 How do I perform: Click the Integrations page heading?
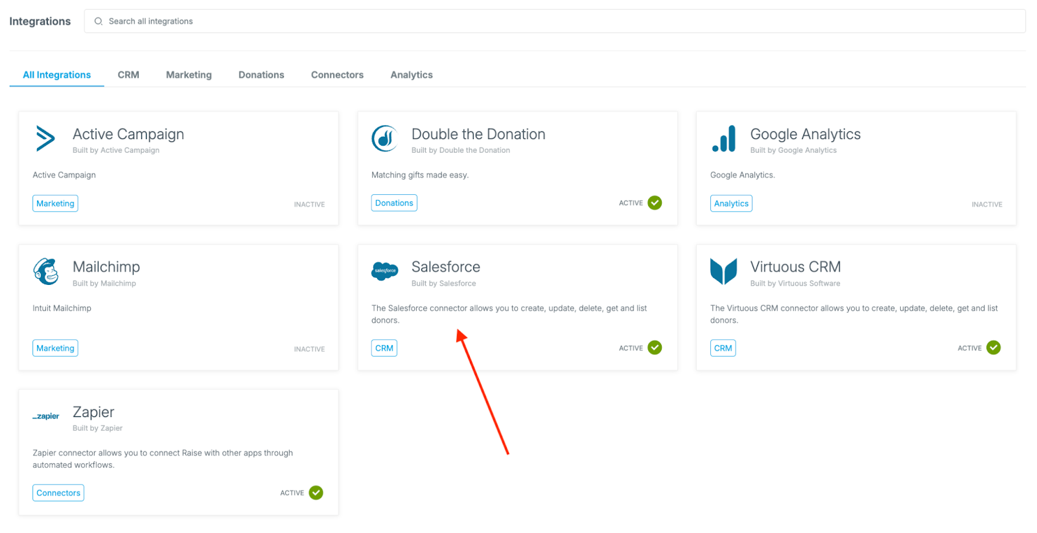(x=40, y=21)
